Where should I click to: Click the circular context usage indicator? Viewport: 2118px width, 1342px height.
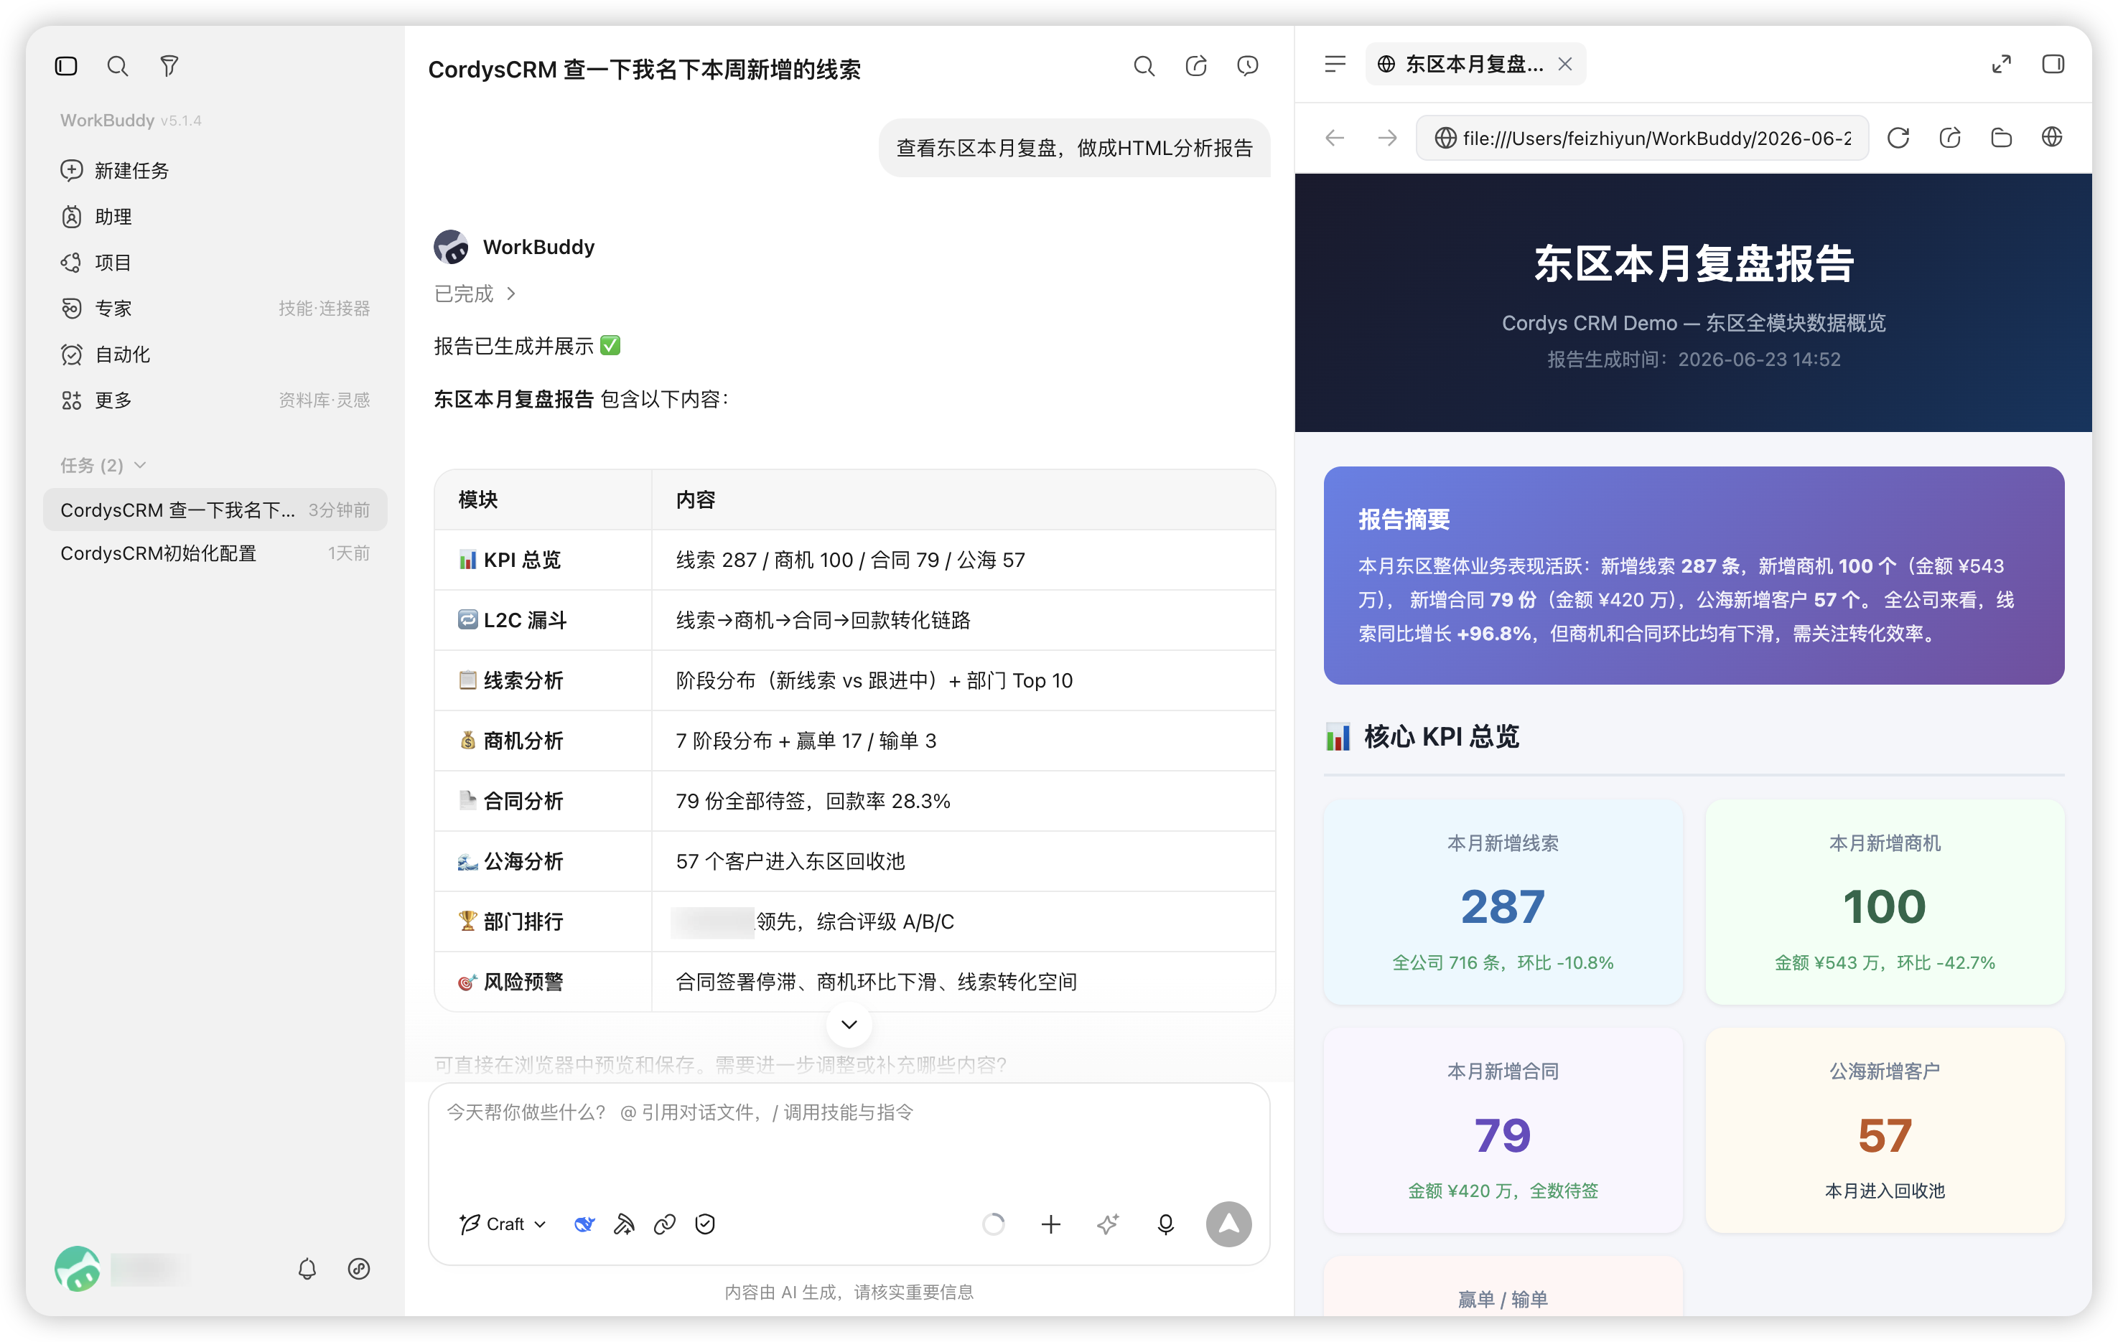(x=994, y=1224)
